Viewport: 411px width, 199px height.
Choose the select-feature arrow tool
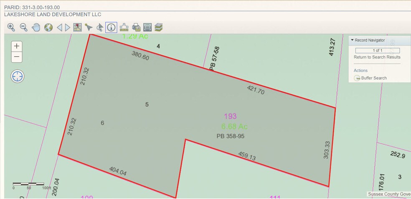(x=89, y=28)
